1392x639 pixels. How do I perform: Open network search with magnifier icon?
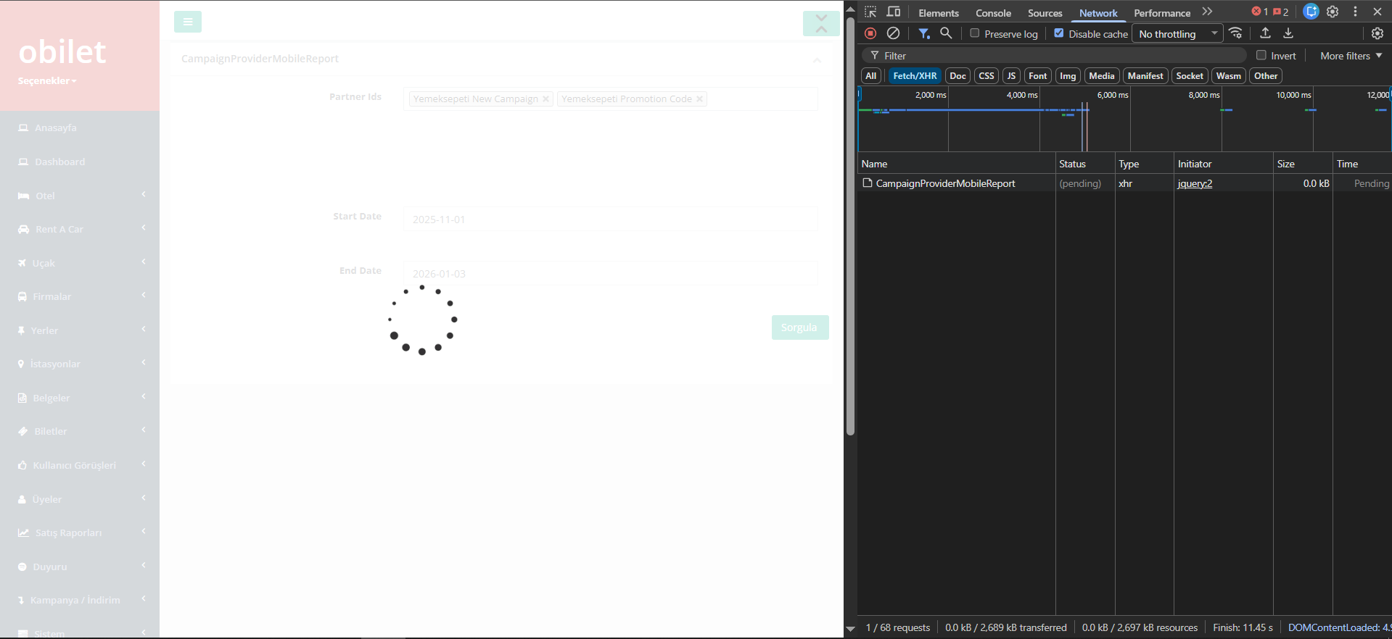pyautogui.click(x=946, y=33)
